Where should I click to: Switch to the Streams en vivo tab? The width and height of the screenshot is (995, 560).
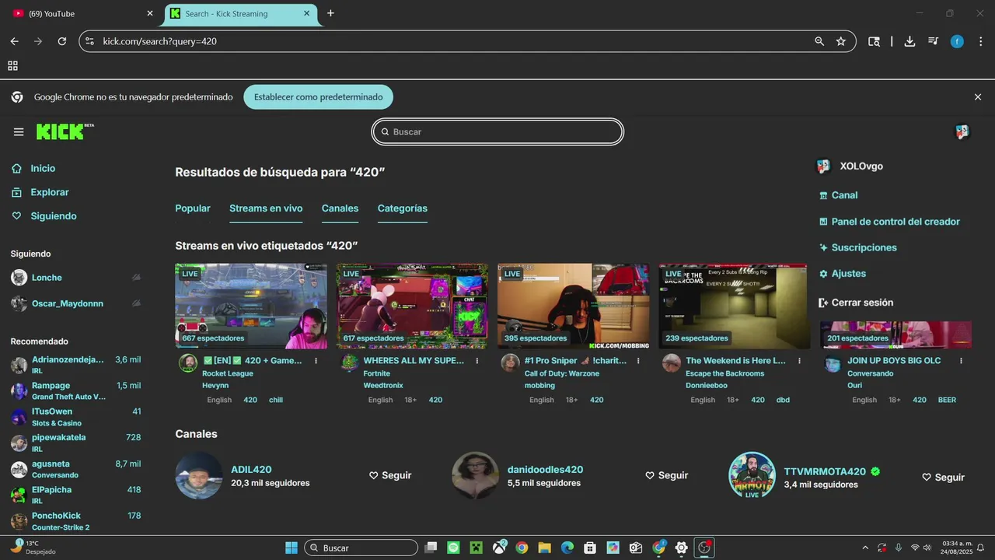click(x=266, y=208)
